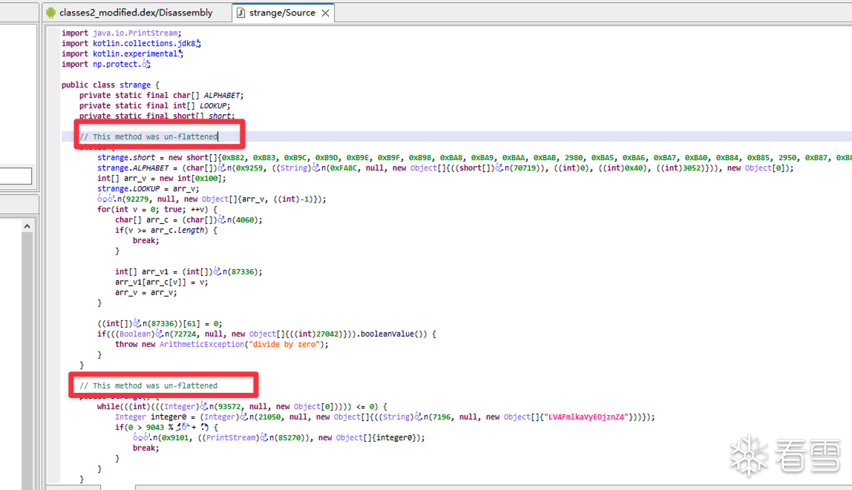Click the 'strange.LOOKUP = arr_v;' statement
Image resolution: width=852 pixels, height=490 pixels.
(148, 189)
